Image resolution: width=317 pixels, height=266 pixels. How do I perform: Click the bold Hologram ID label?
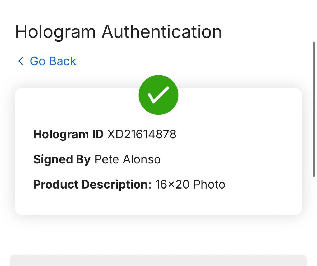point(68,135)
